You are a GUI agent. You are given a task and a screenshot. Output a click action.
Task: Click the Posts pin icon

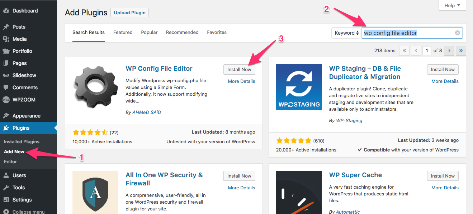click(x=6, y=27)
